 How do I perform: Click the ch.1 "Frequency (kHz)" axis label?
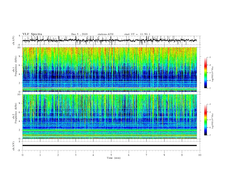[16, 66]
